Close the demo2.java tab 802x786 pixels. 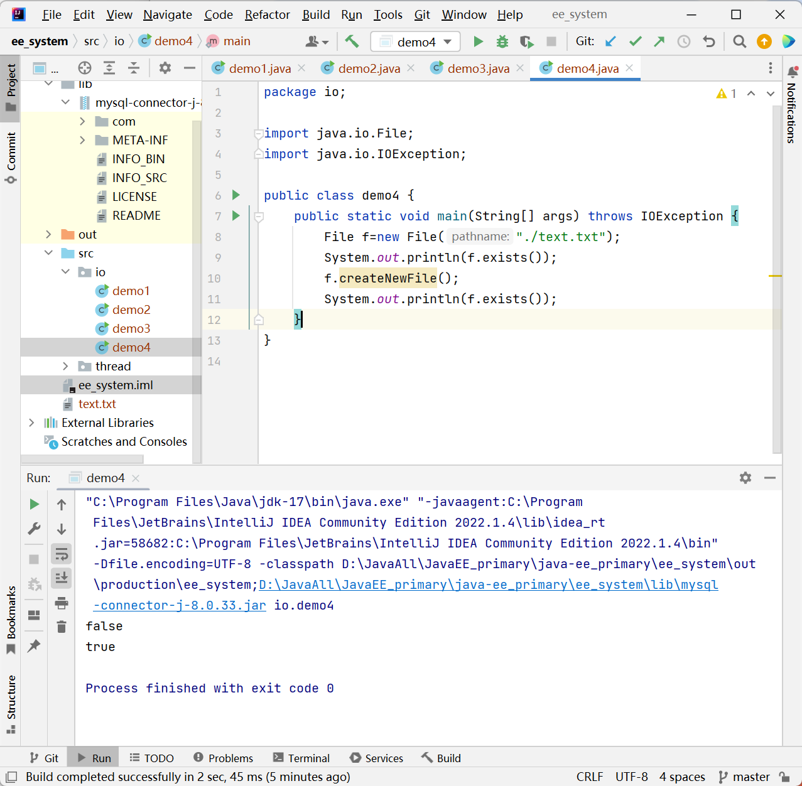[x=411, y=68]
